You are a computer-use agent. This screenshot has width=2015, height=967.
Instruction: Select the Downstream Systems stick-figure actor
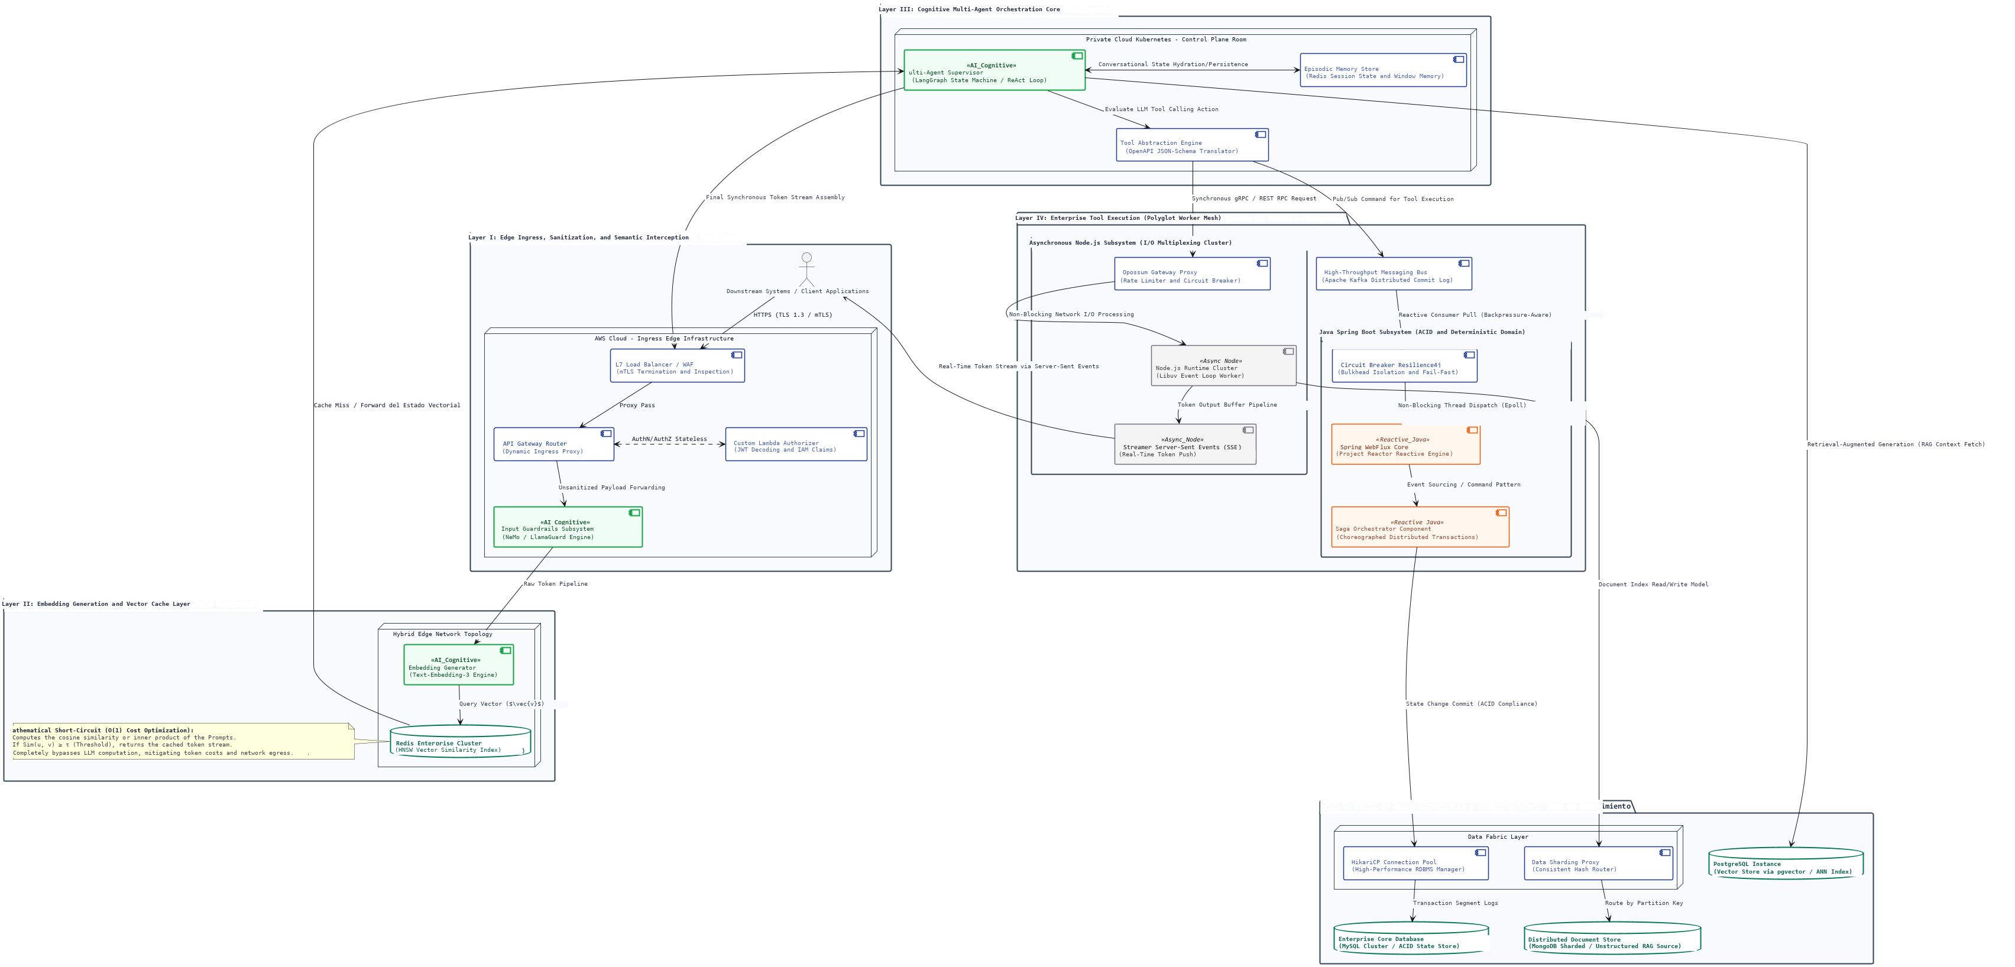click(806, 270)
